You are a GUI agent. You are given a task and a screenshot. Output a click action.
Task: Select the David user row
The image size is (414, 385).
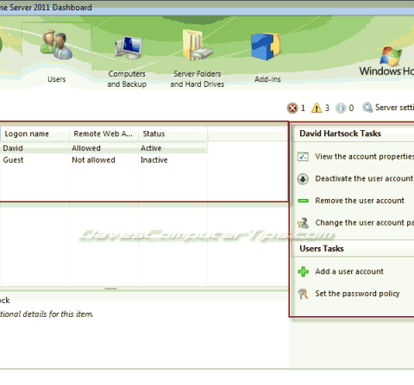pyautogui.click(x=103, y=148)
